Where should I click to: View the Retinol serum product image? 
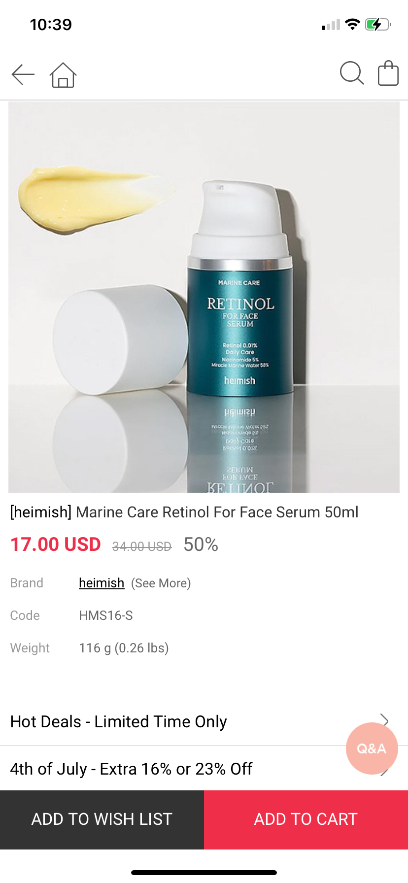[204, 297]
